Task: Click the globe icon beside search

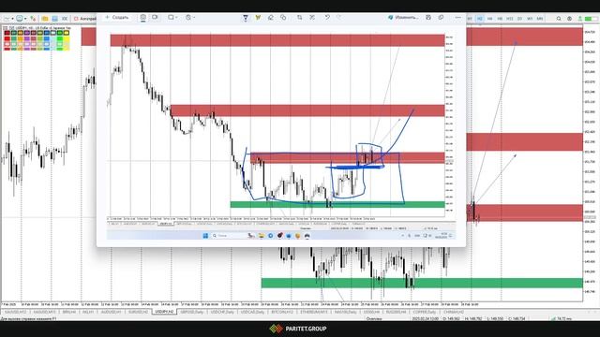Action: (x=569, y=19)
